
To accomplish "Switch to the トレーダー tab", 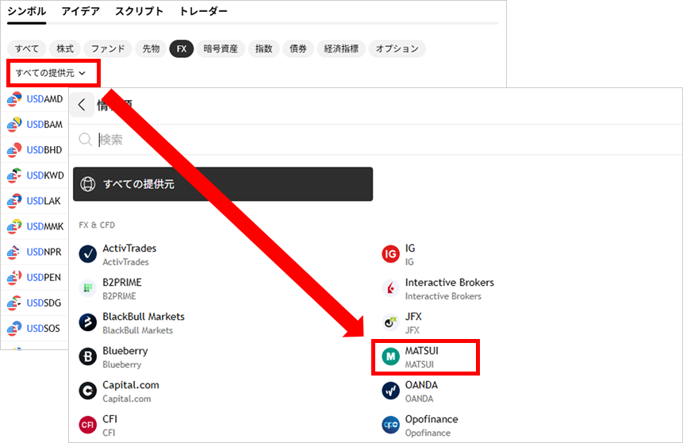I will [x=203, y=11].
